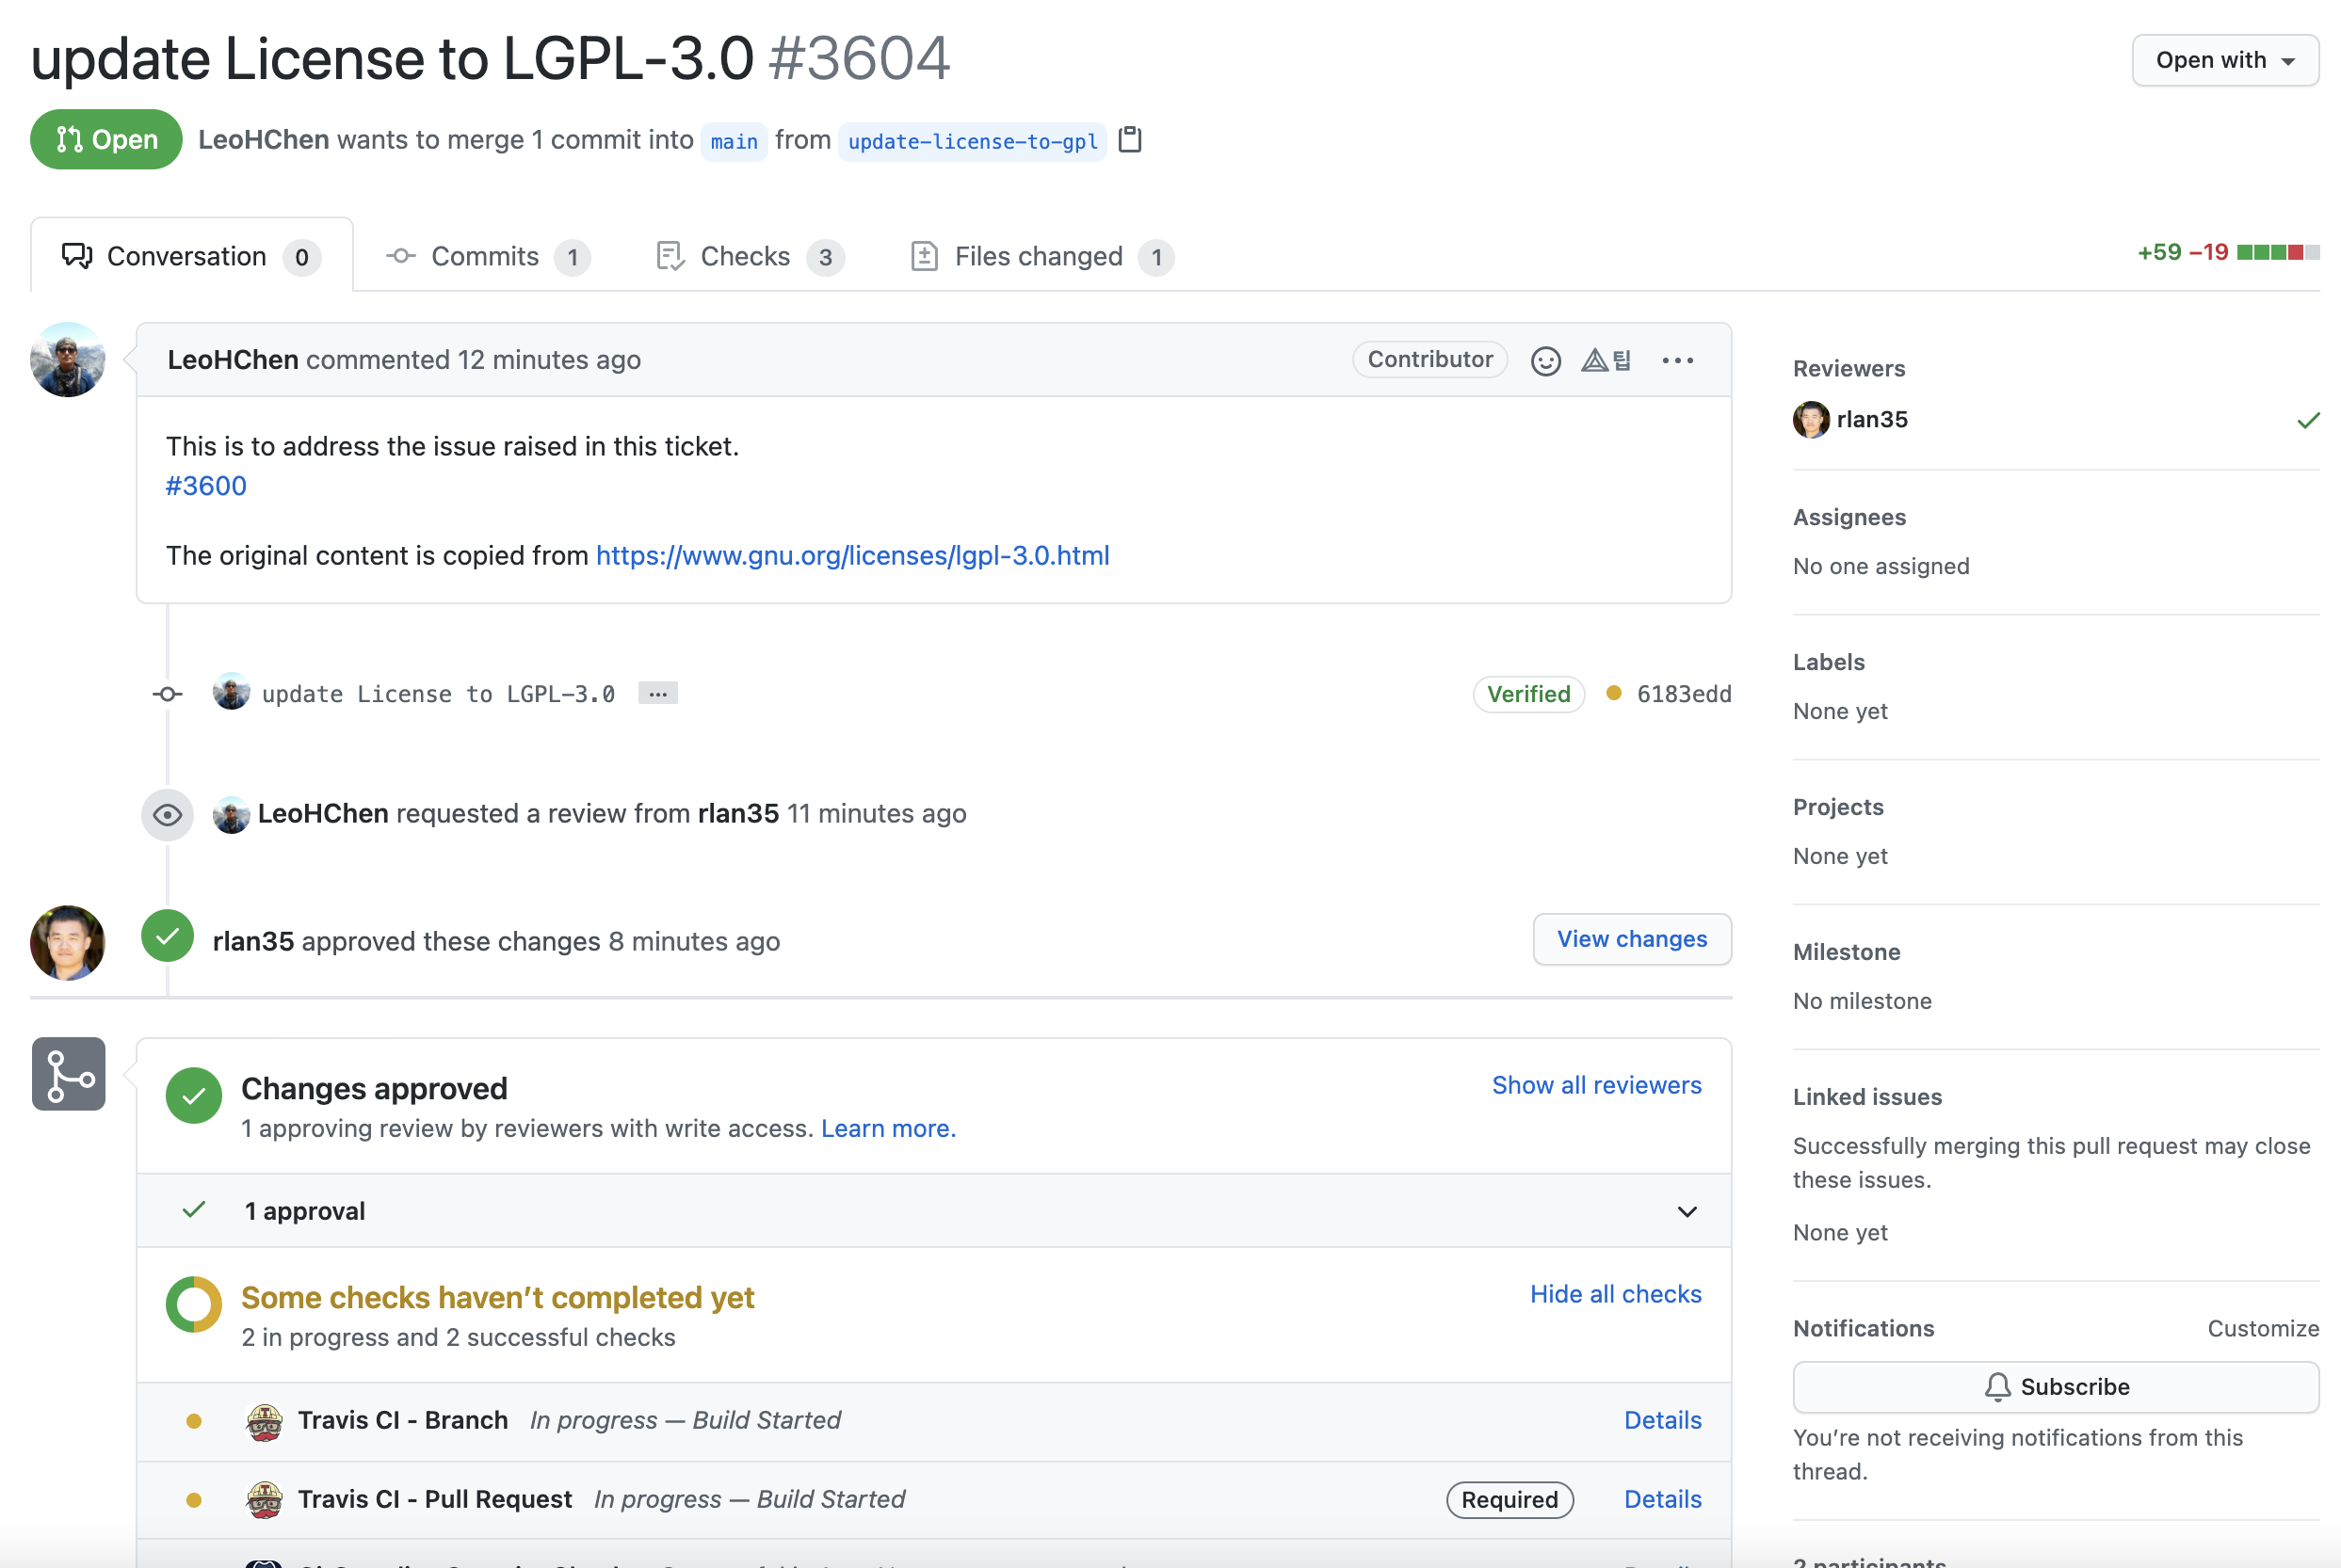Image resolution: width=2341 pixels, height=1568 pixels.
Task: Open the 'Open with' dropdown
Action: click(x=2224, y=60)
